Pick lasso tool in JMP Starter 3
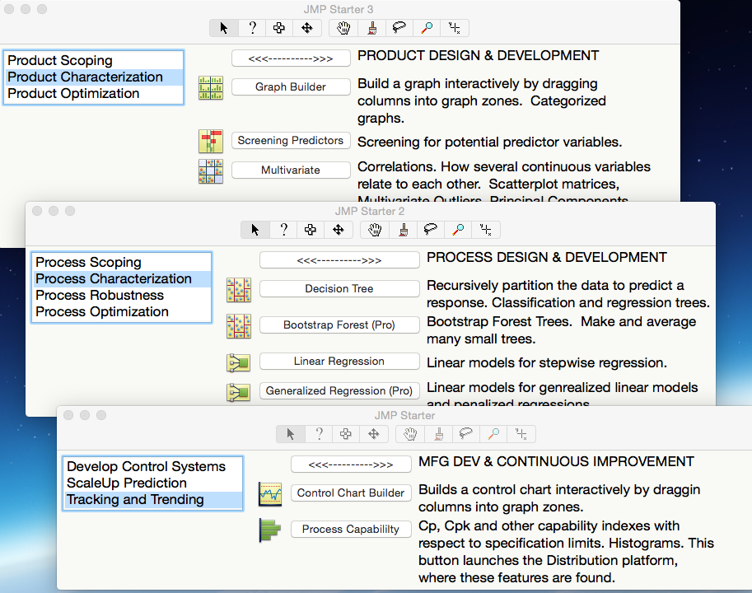Viewport: 752px width, 593px height. click(x=399, y=28)
